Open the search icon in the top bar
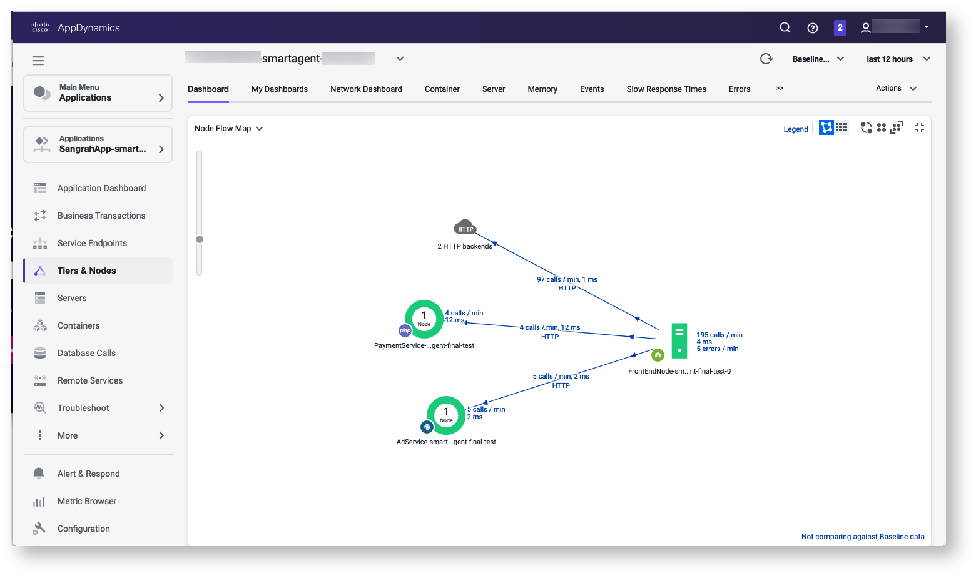Image resolution: width=976 pixels, height=576 pixels. [x=785, y=27]
